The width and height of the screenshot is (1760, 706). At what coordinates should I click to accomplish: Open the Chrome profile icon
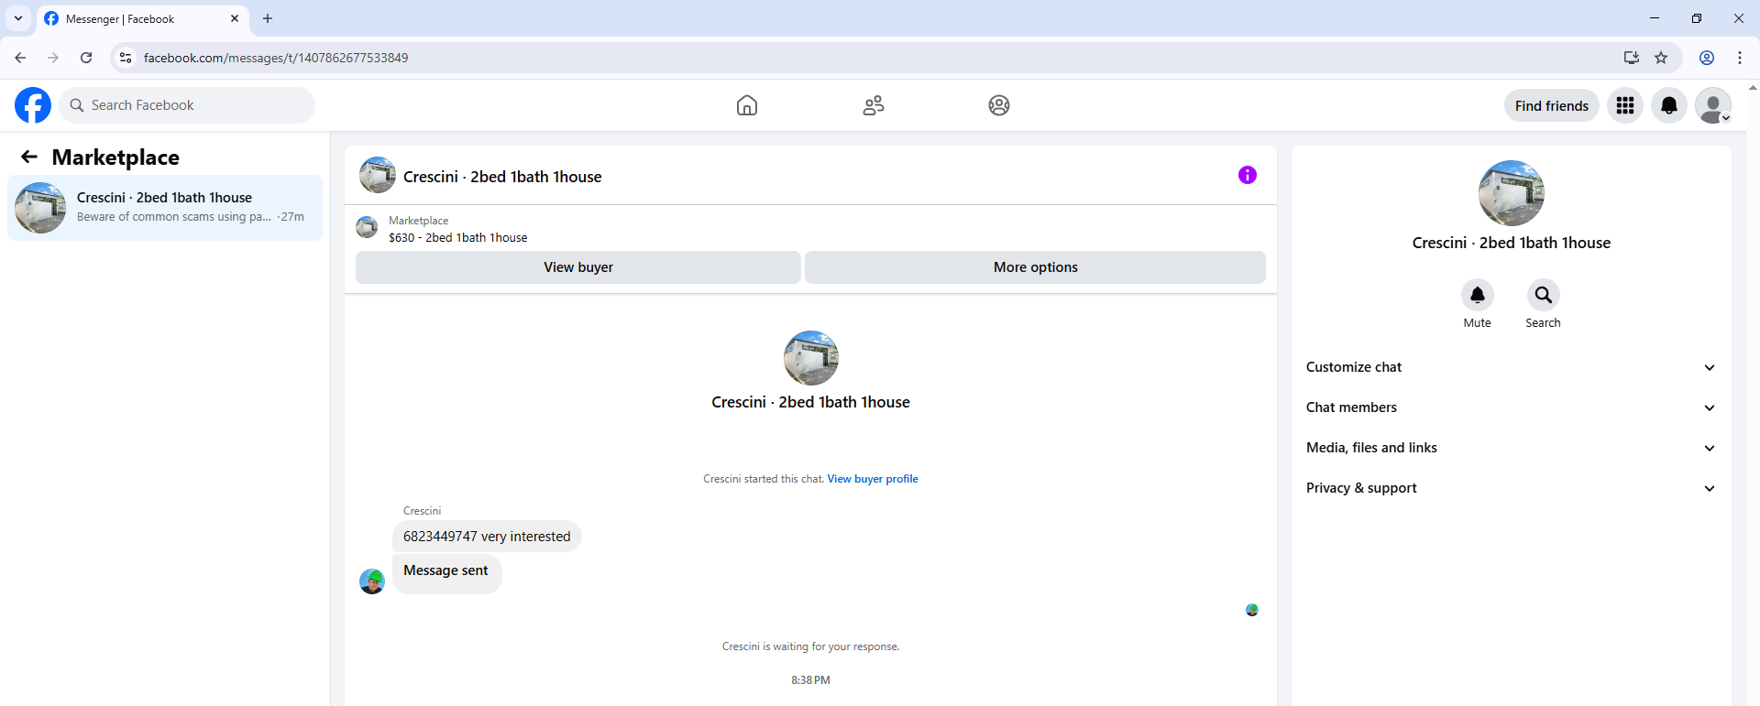coord(1707,58)
